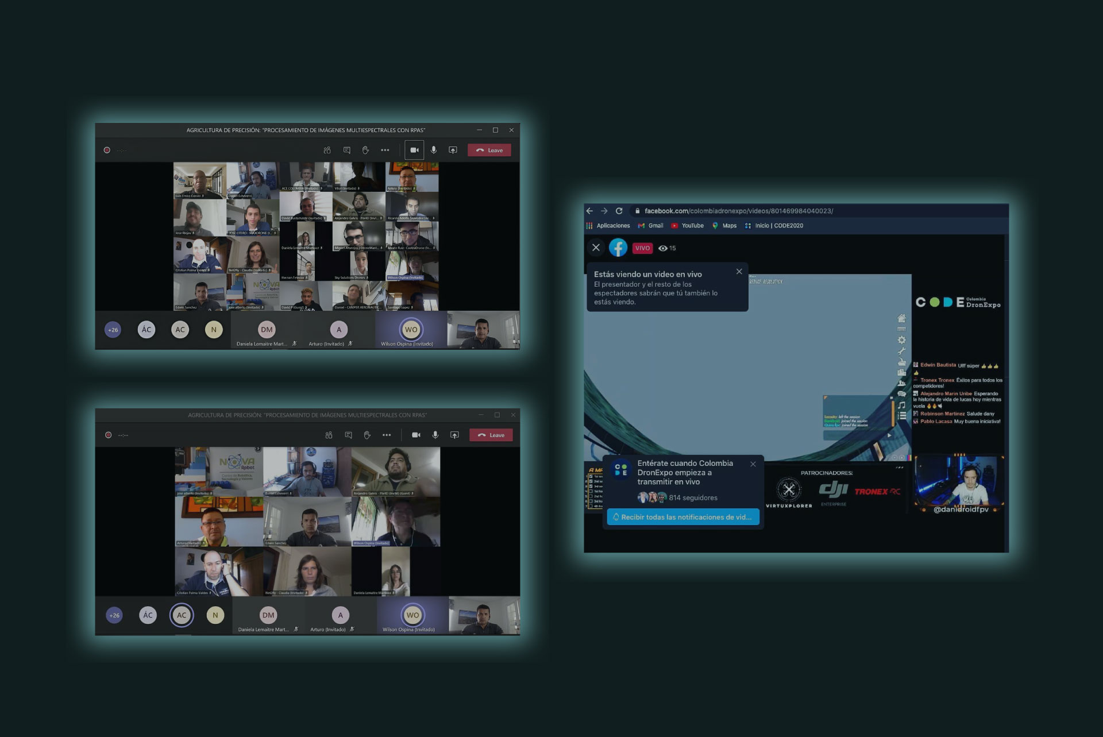The height and width of the screenshot is (737, 1103).
Task: Click the list icon in the simulator sidebar
Action: tap(902, 415)
